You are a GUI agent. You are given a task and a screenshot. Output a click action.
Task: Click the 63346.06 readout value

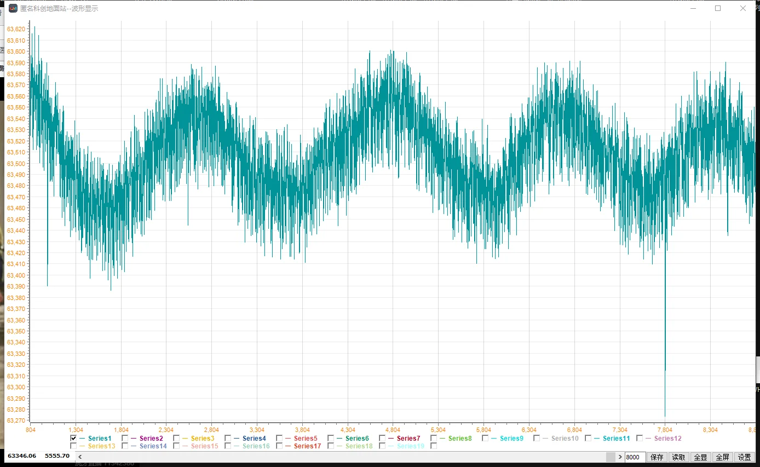22,456
